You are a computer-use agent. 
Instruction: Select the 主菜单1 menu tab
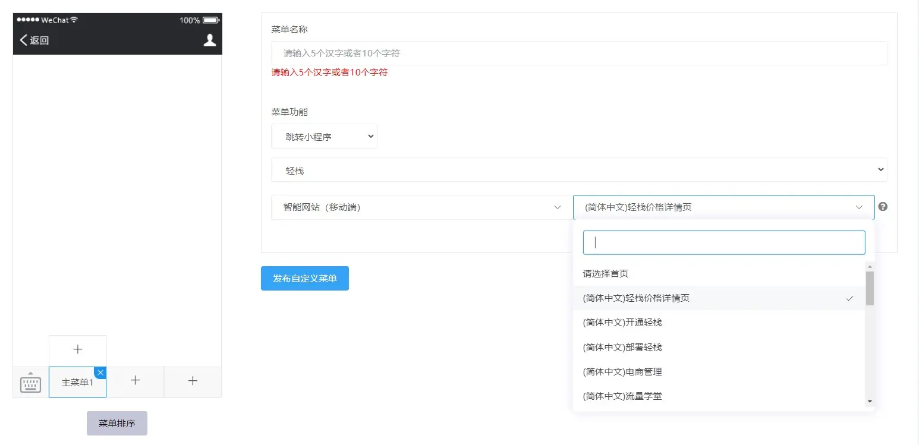tap(77, 383)
